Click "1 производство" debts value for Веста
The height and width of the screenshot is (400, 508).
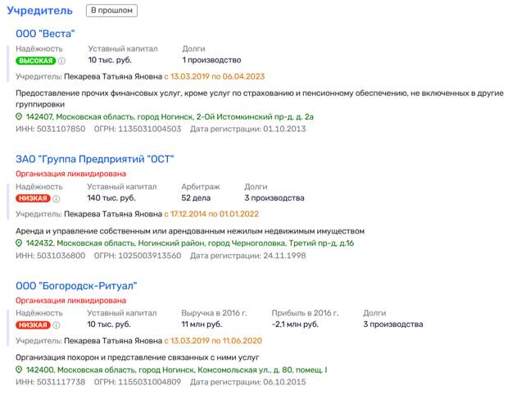211,61
